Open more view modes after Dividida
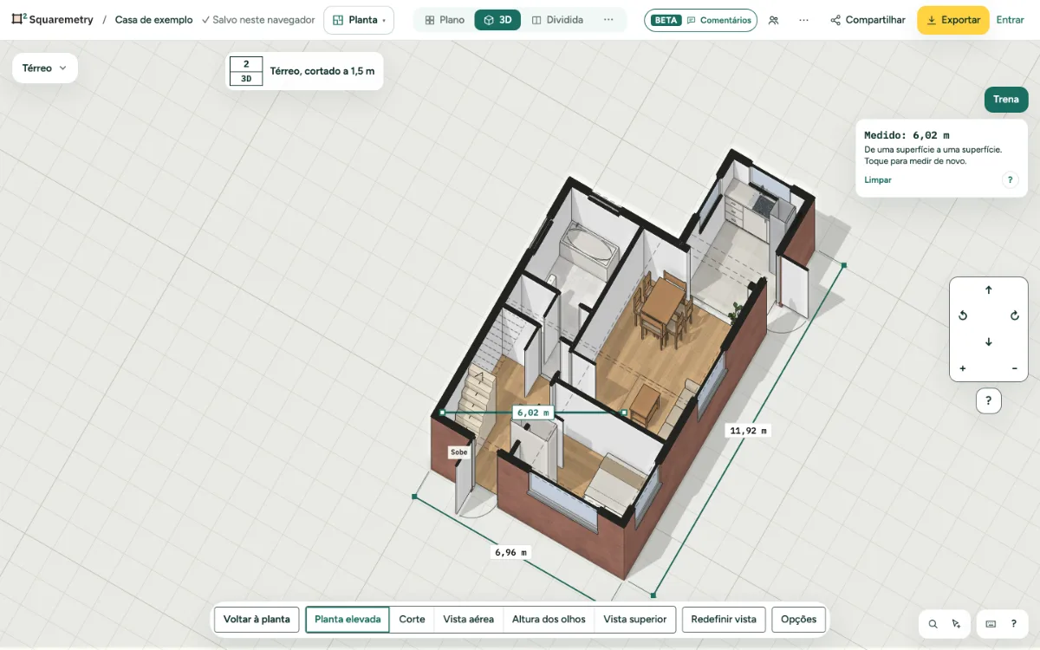Image resolution: width=1040 pixels, height=650 pixels. point(608,20)
